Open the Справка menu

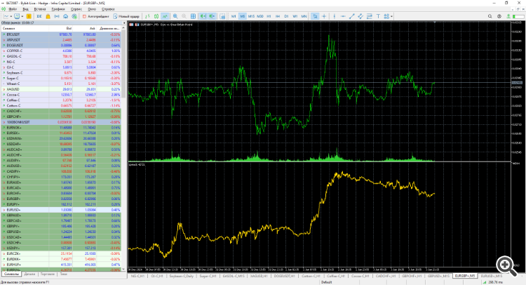coord(108,9)
